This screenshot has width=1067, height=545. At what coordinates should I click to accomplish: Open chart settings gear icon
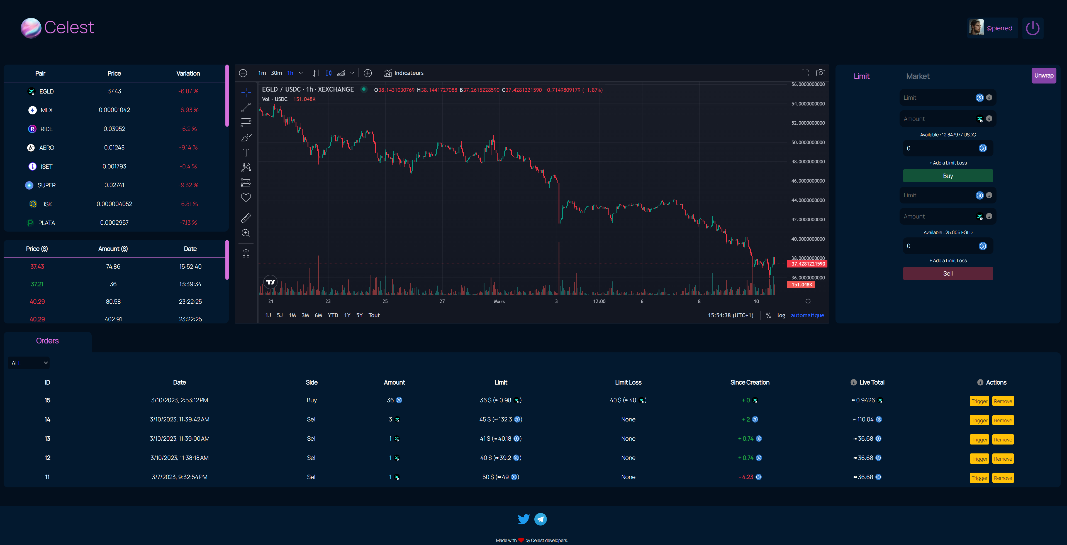(x=808, y=301)
